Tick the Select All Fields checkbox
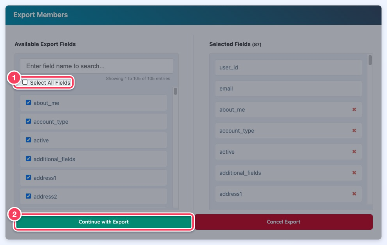 (x=25, y=82)
